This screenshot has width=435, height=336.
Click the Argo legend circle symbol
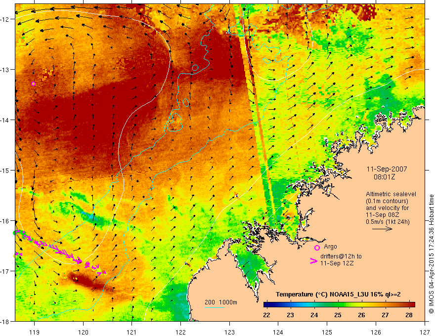click(317, 248)
